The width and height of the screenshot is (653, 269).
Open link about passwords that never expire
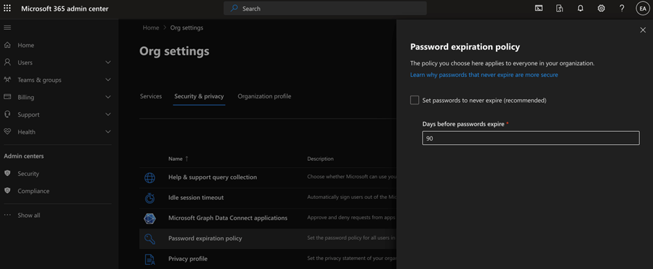click(484, 75)
